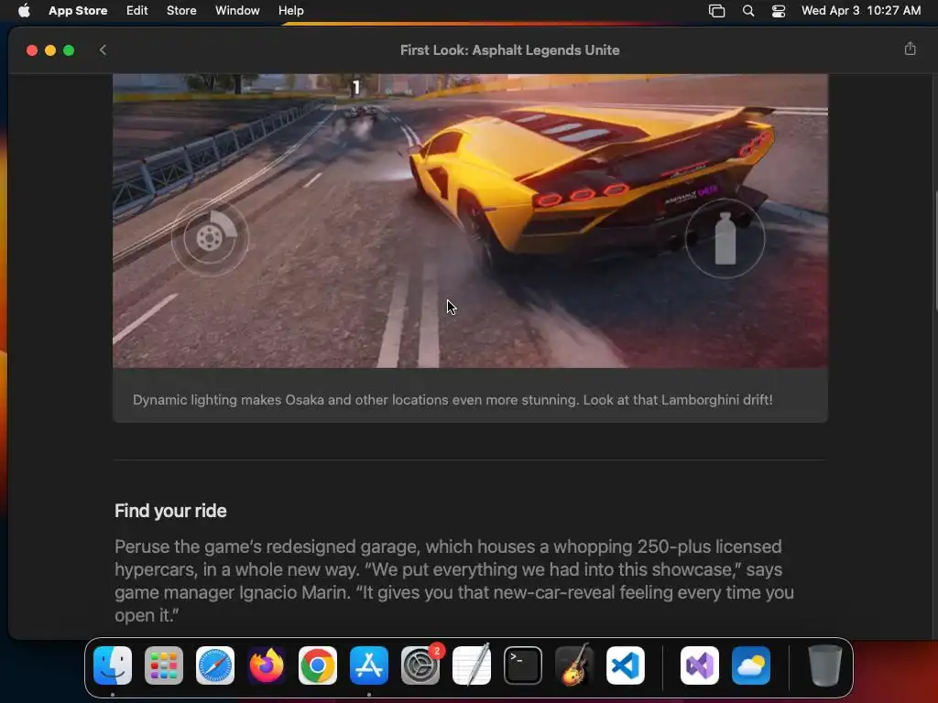Open the Help menu

tap(290, 11)
